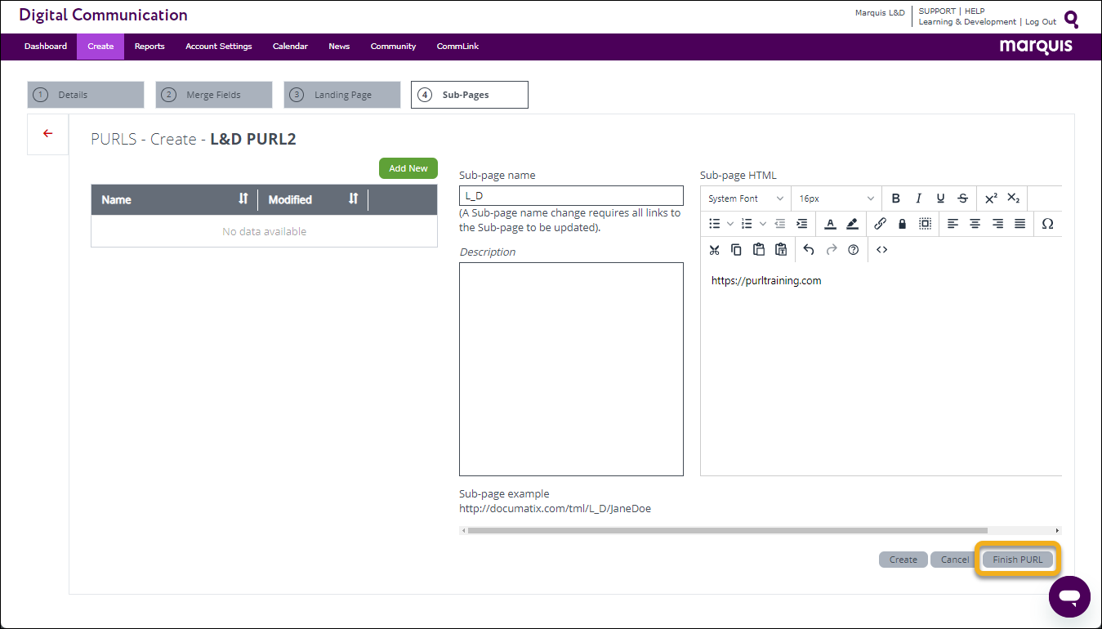Go to step 1 Details tab

coord(86,95)
